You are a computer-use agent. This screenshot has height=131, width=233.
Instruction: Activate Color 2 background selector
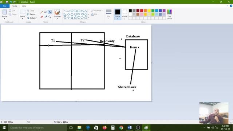click(125, 14)
